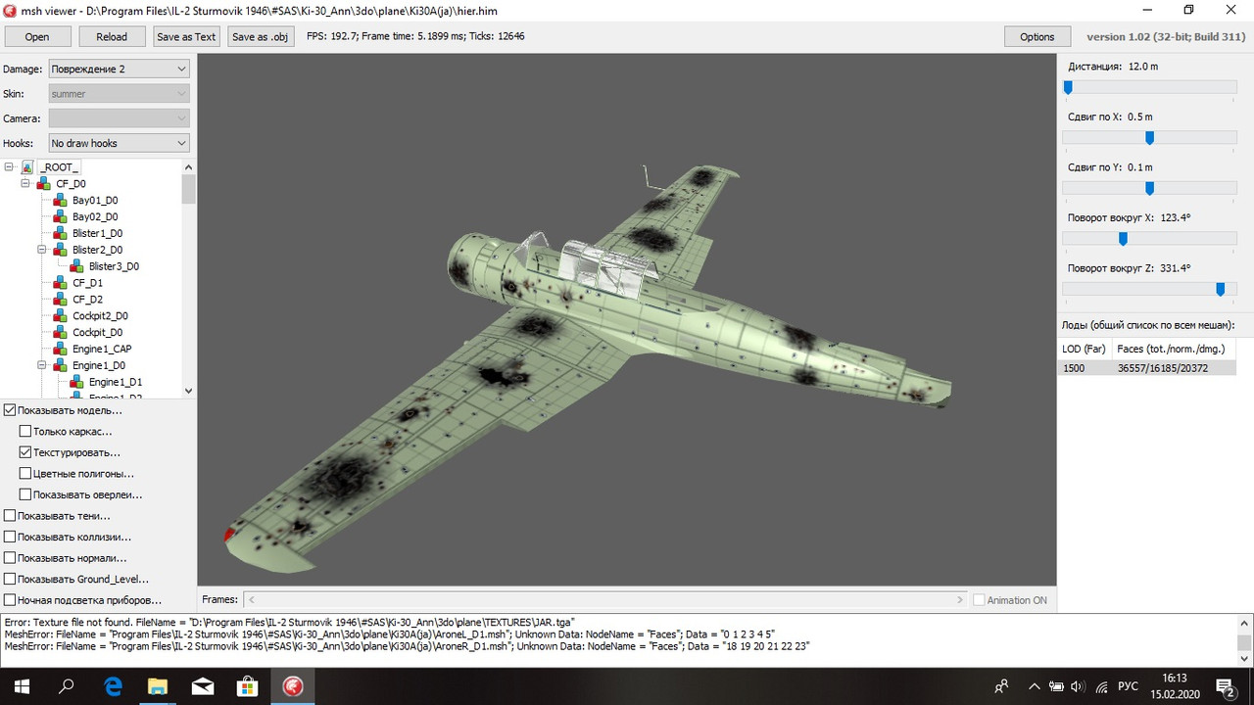Image resolution: width=1254 pixels, height=705 pixels.
Task: Open the Camera dropdown
Action: point(119,117)
